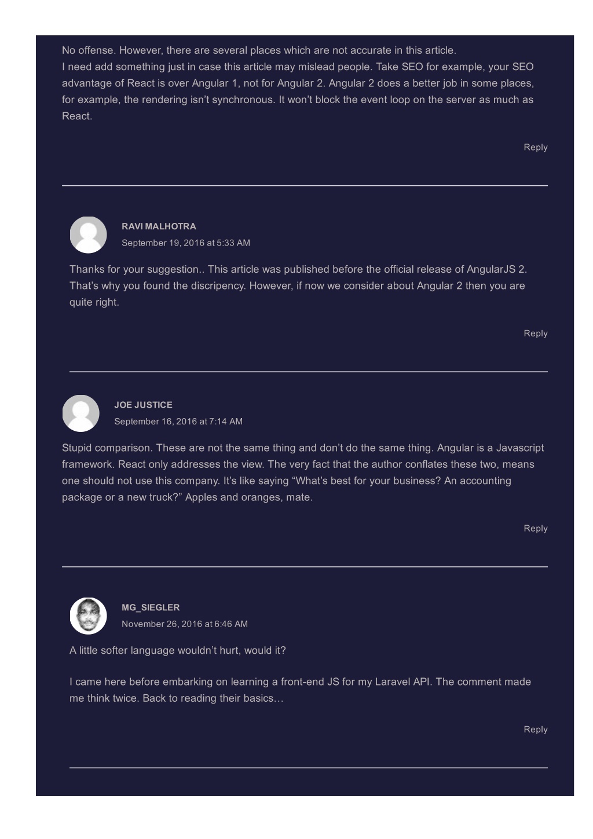This screenshot has width=593, height=839.
Task: Click the 'I came here before embarking' paragraph
Action: coord(300,690)
